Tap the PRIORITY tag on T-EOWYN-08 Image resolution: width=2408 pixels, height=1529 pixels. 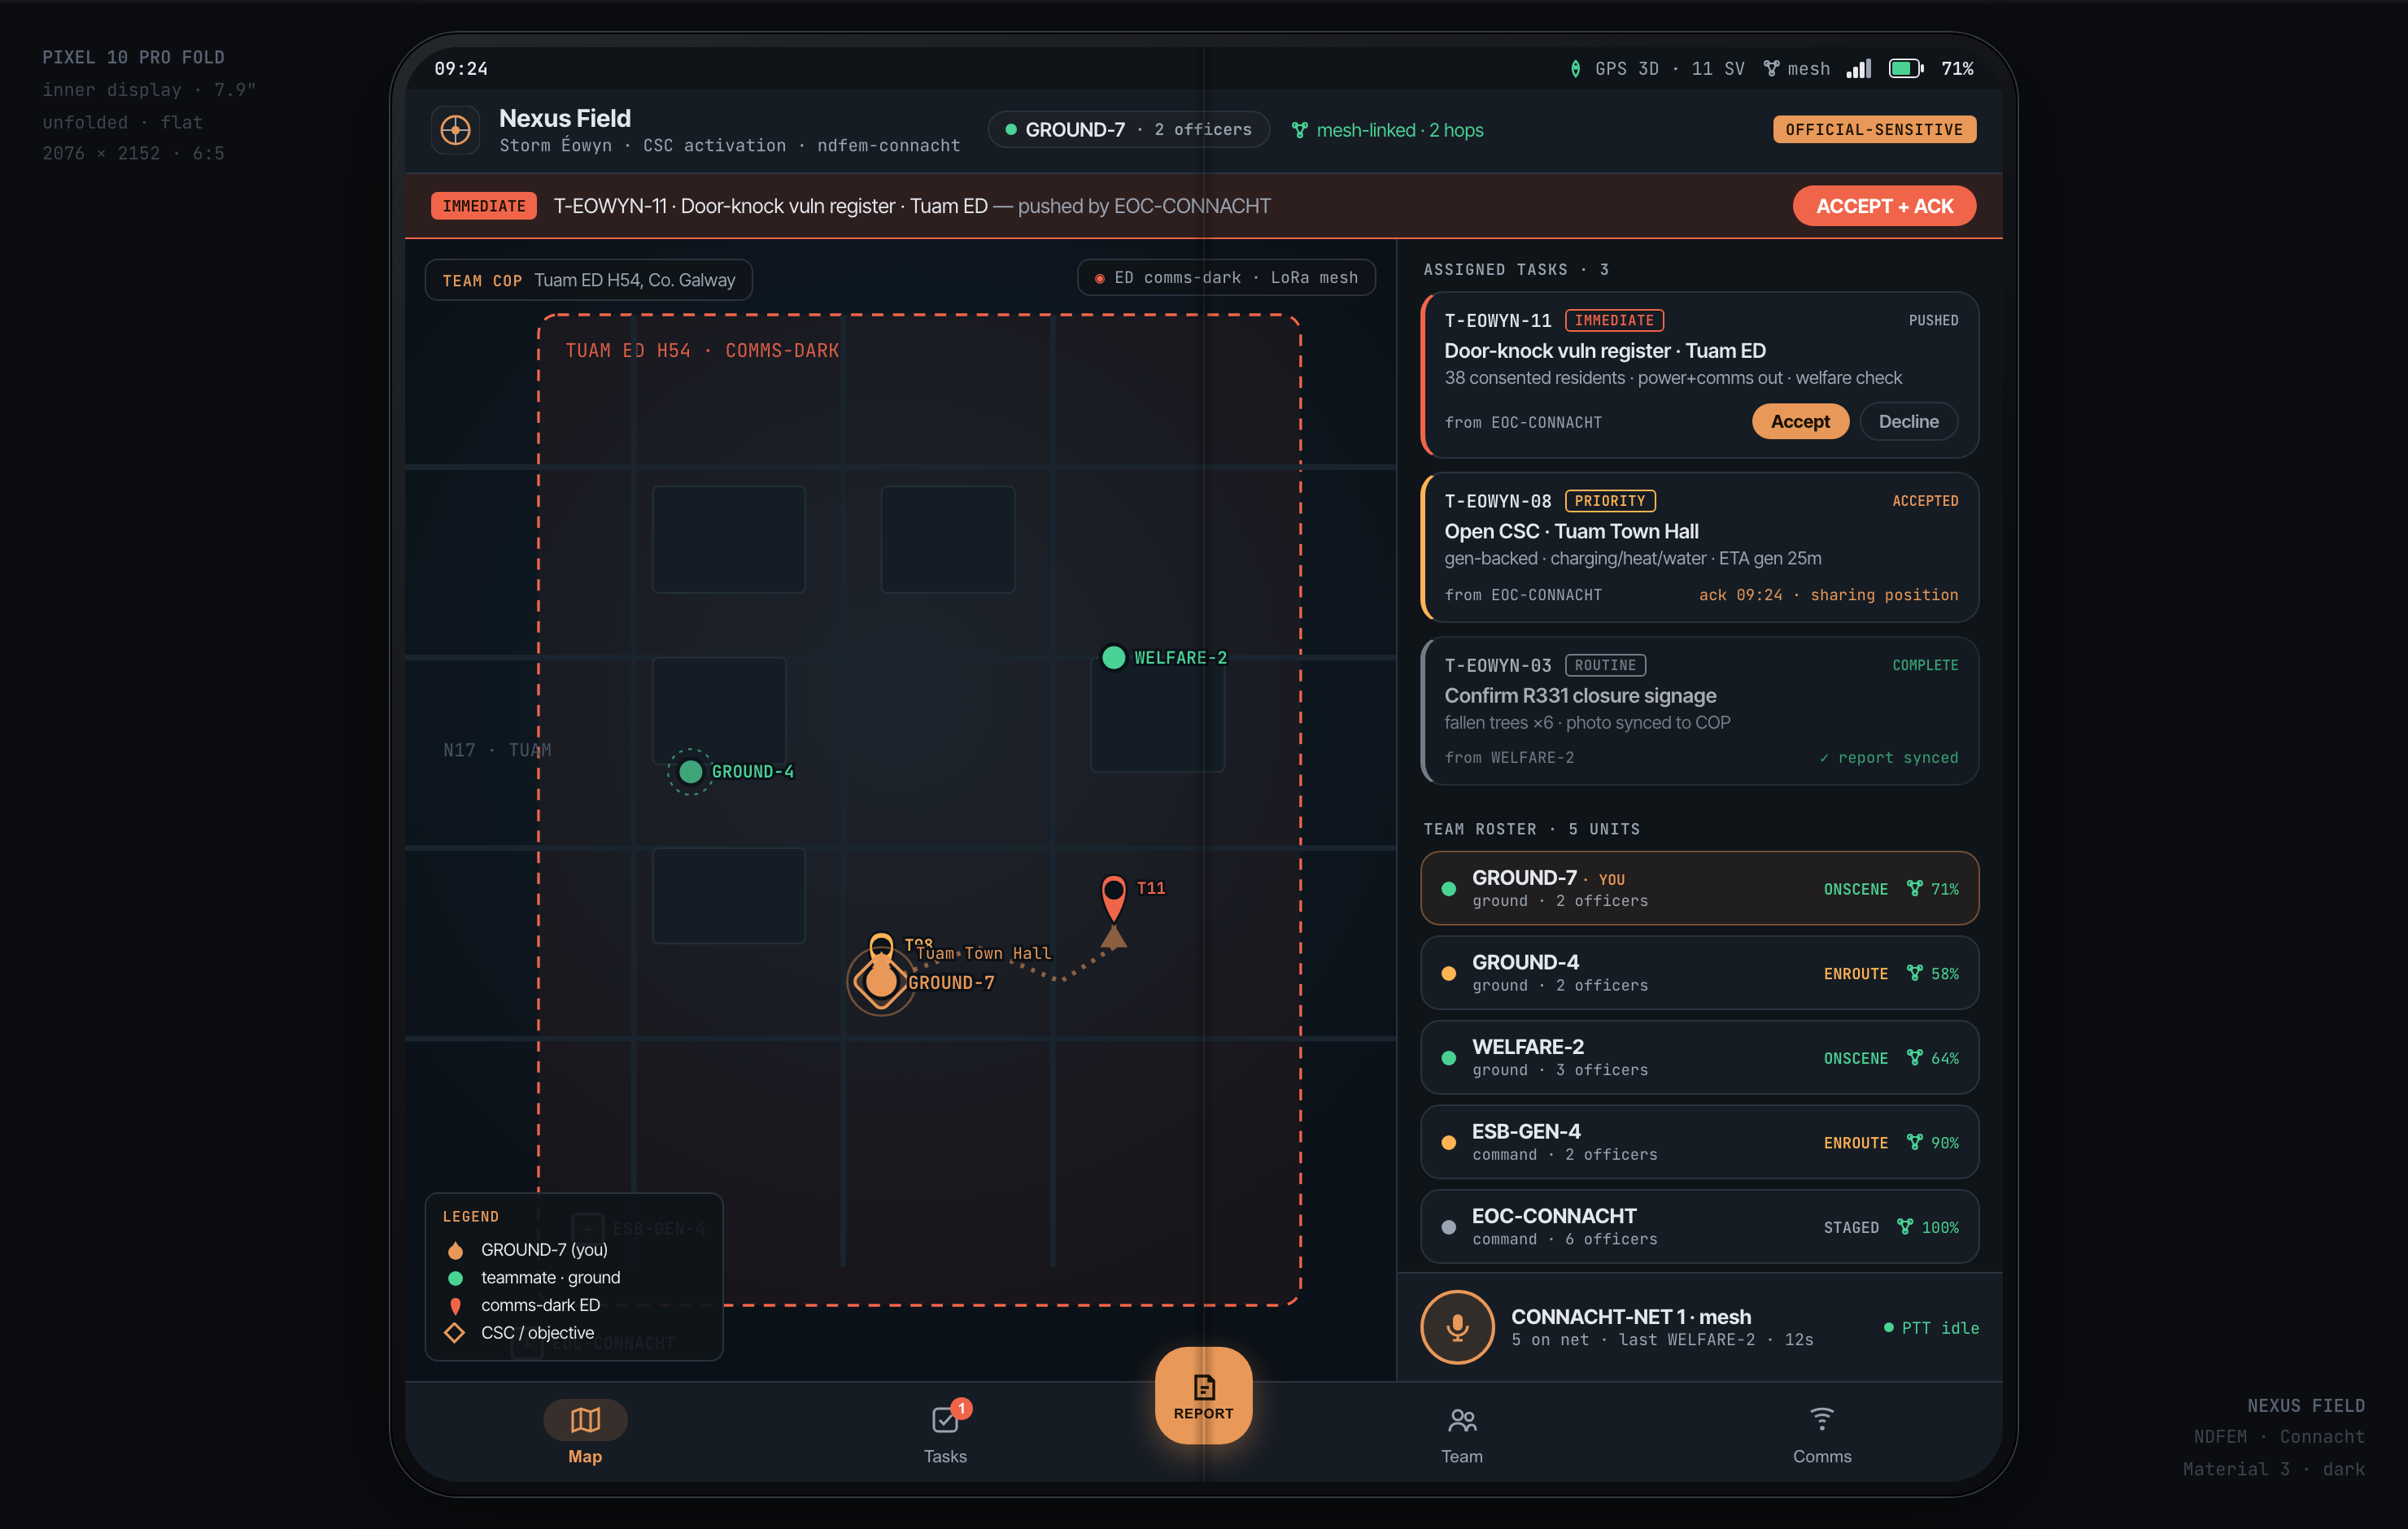tap(1609, 501)
